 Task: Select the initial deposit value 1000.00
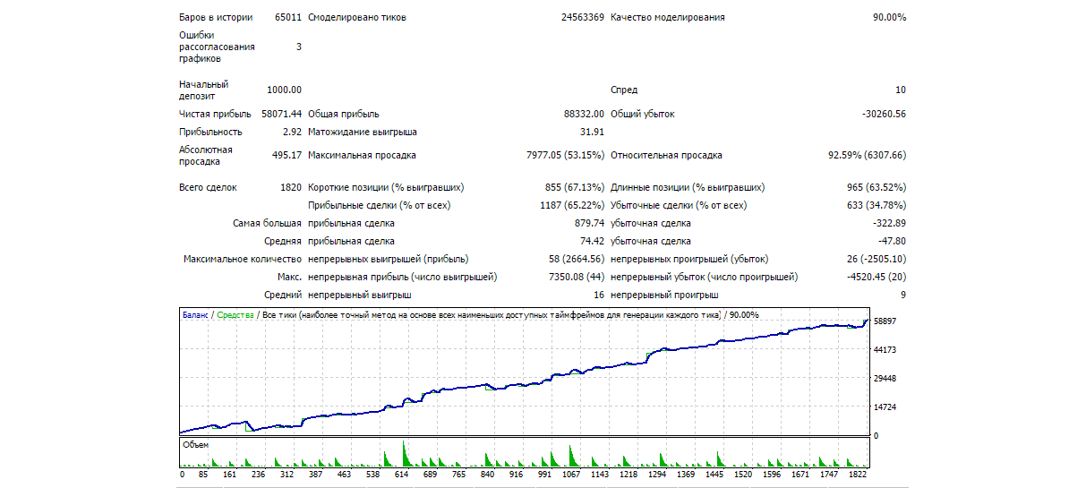pos(284,90)
